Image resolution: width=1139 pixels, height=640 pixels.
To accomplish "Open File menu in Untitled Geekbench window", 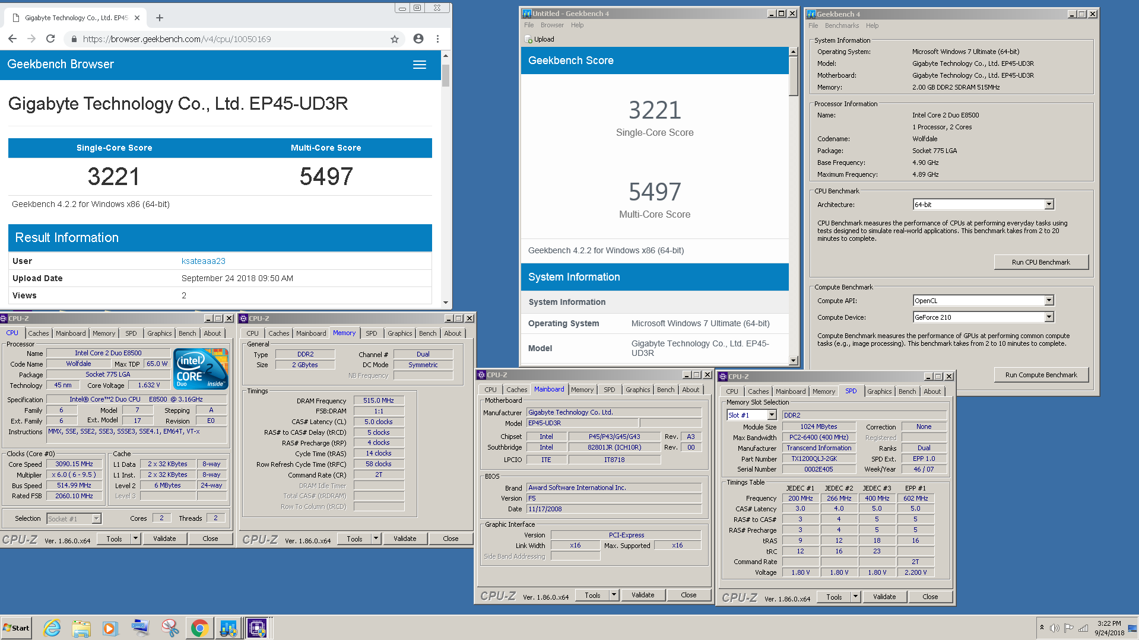I will [x=529, y=25].
